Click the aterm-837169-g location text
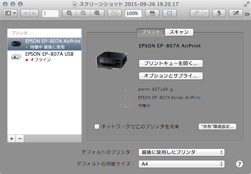Screen dimensions: 251x174 pyautogui.click(x=155, y=89)
